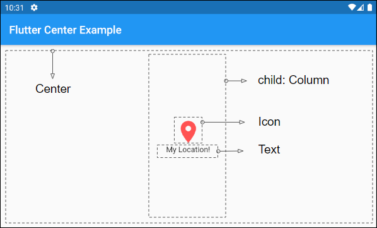Click the child: Column annotation label
The image size is (377, 228).
pos(293,80)
